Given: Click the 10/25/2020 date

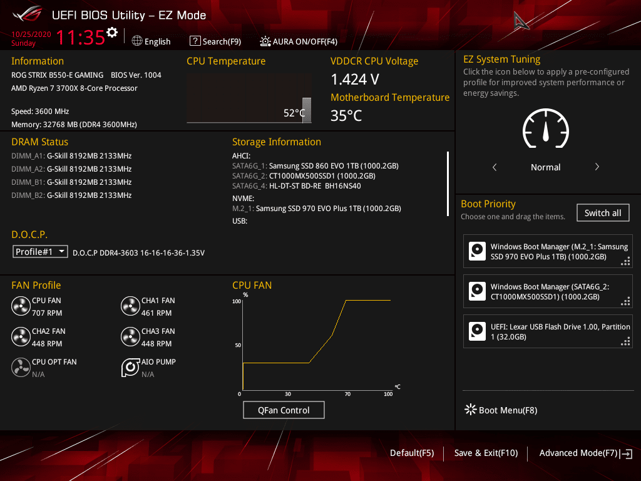Looking at the screenshot, I should (31, 34).
